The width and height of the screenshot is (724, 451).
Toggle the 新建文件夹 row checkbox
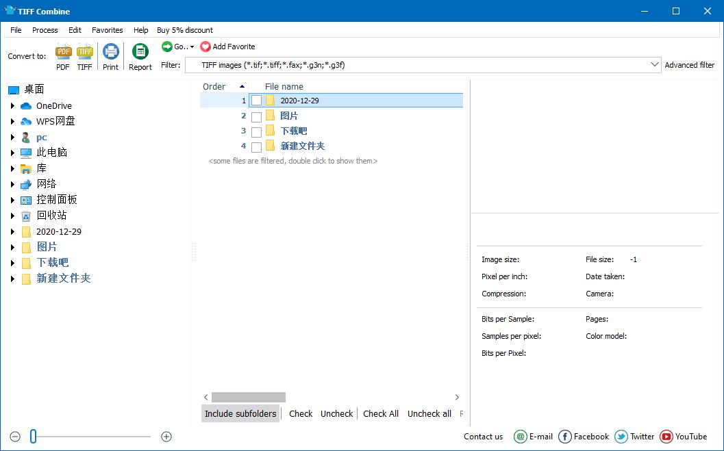[256, 147]
